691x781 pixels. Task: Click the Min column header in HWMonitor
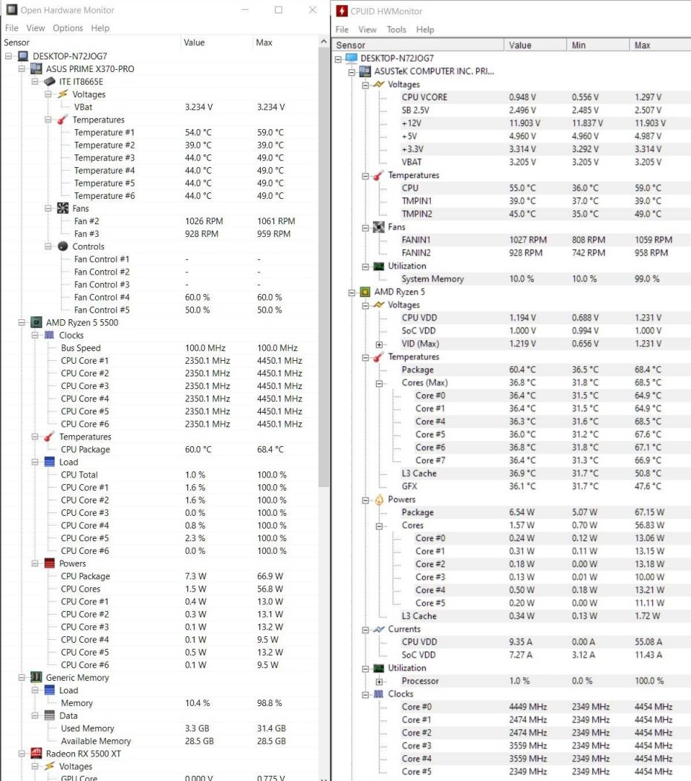point(598,45)
